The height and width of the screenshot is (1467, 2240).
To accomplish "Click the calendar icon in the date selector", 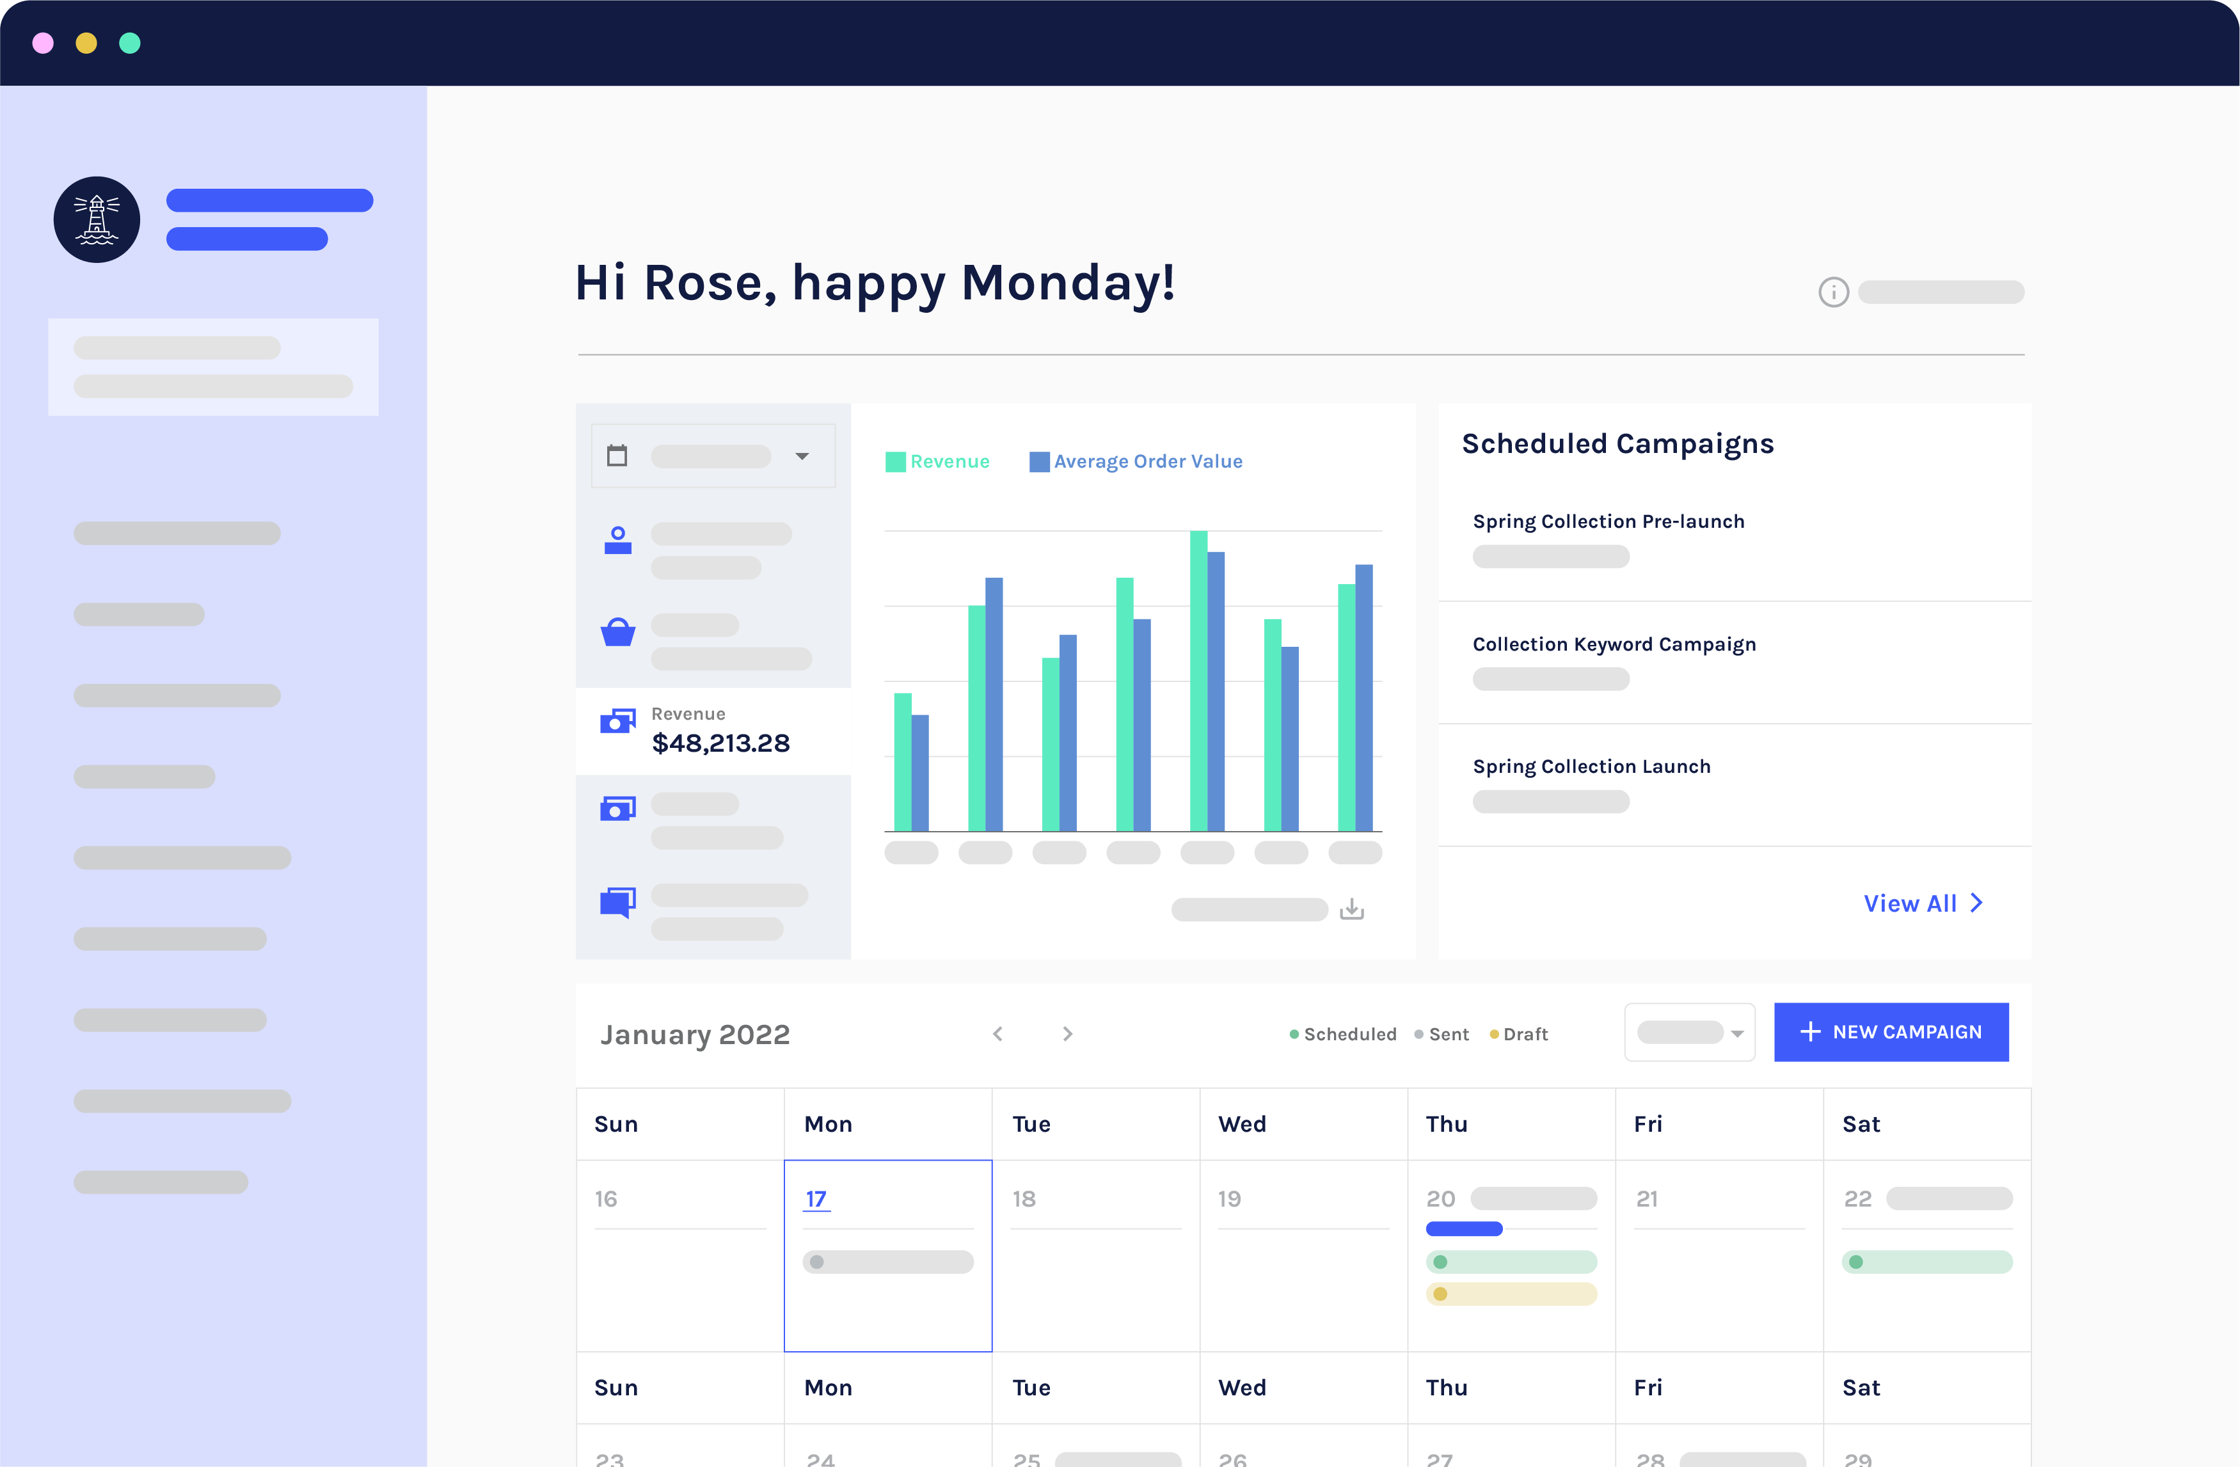I will pos(618,456).
